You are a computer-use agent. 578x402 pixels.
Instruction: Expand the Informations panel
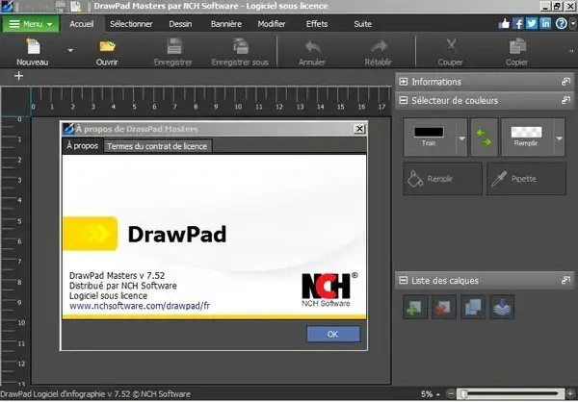tap(404, 82)
